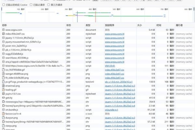The image size is (195, 130).
Task: Open jquery initiator link in getcity row
Action: pos(120,98)
